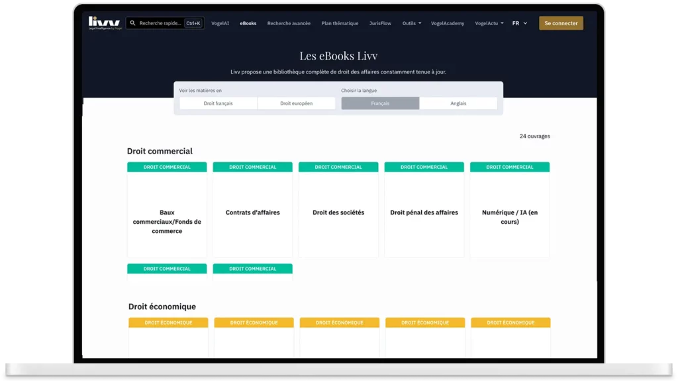678x382 pixels.
Task: Open the Droit des sociétés ebook card
Action: coord(338,213)
